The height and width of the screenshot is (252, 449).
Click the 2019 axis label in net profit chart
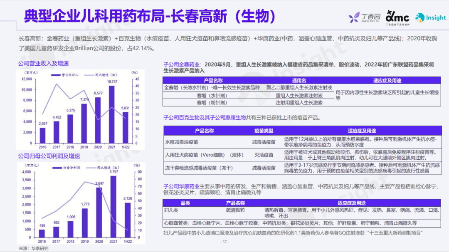(x=85, y=242)
